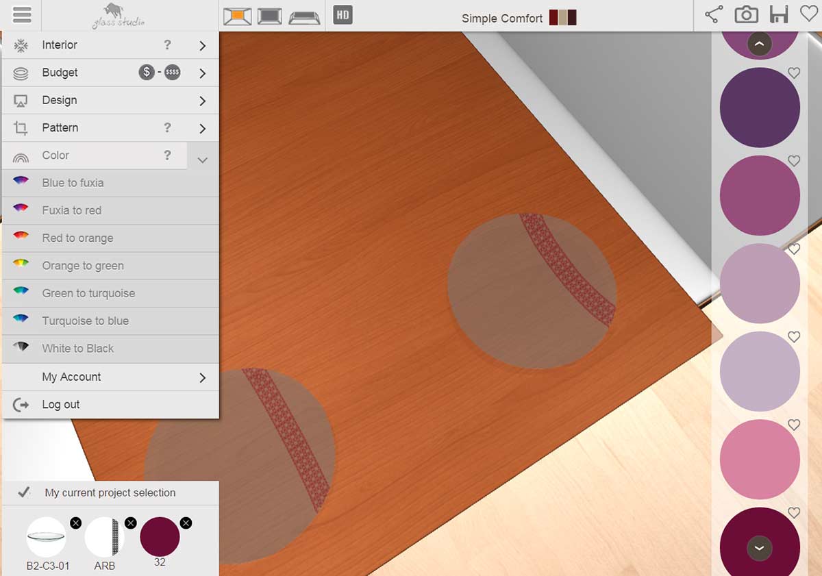Click the share icon in top bar
Viewport: 822px width, 576px height.
click(714, 14)
